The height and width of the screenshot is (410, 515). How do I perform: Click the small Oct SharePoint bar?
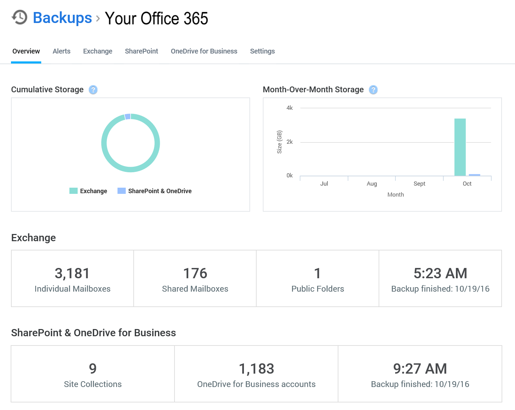click(474, 175)
